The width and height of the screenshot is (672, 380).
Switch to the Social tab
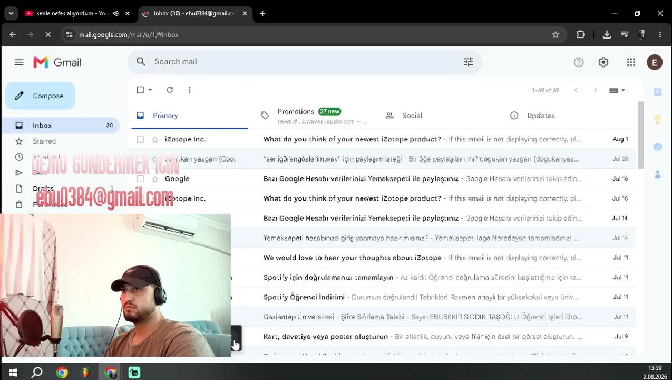[x=439, y=116]
